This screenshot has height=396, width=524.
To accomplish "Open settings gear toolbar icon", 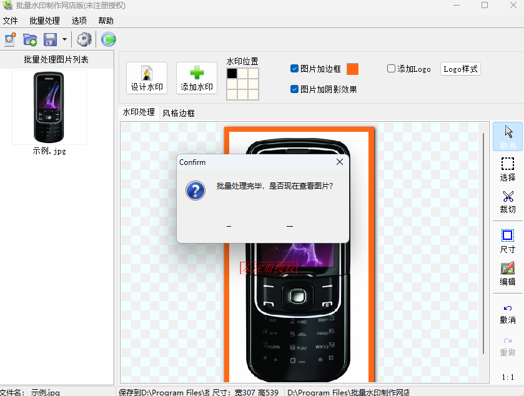I will [x=84, y=39].
